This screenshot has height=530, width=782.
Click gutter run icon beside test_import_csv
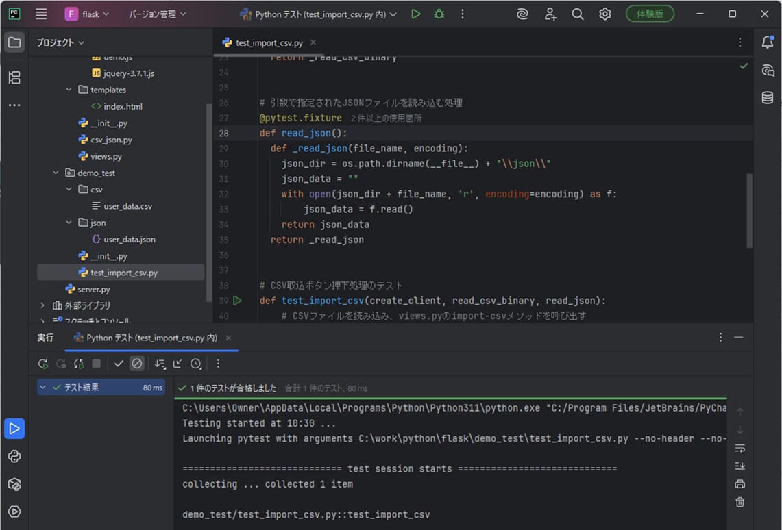click(x=237, y=301)
